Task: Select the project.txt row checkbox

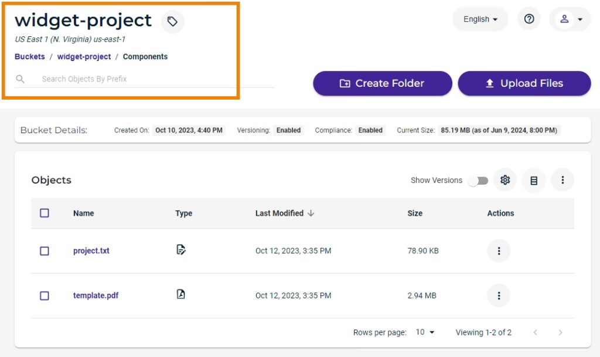Action: pos(45,251)
